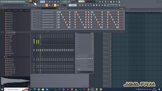Click the Master mixer track fader
This screenshot has height=91, width=162.
click(x=34, y=50)
